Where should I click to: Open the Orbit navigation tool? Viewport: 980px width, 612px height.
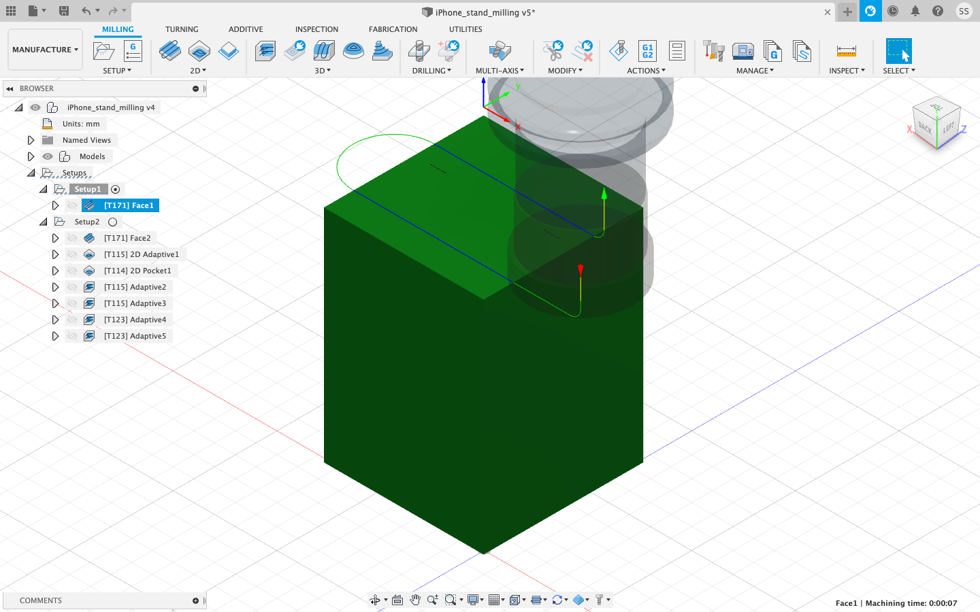[x=375, y=600]
